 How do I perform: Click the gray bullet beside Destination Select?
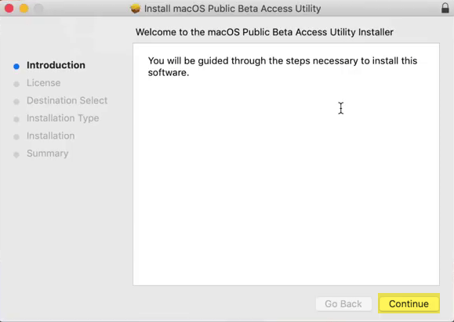[16, 102]
